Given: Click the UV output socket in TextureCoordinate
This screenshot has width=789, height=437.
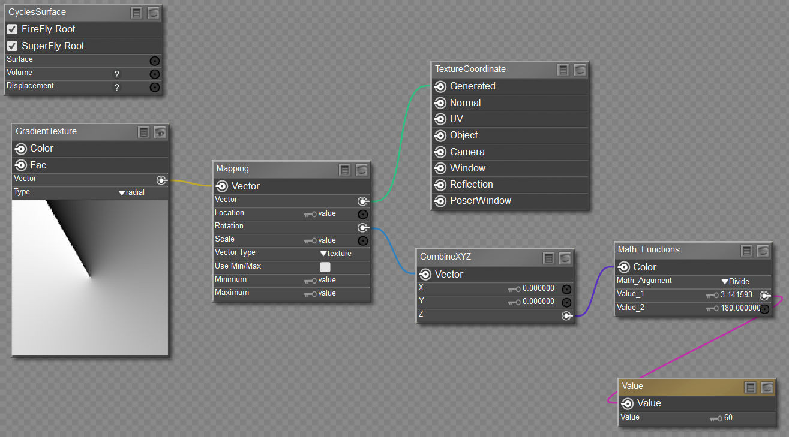Looking at the screenshot, I should (440, 119).
